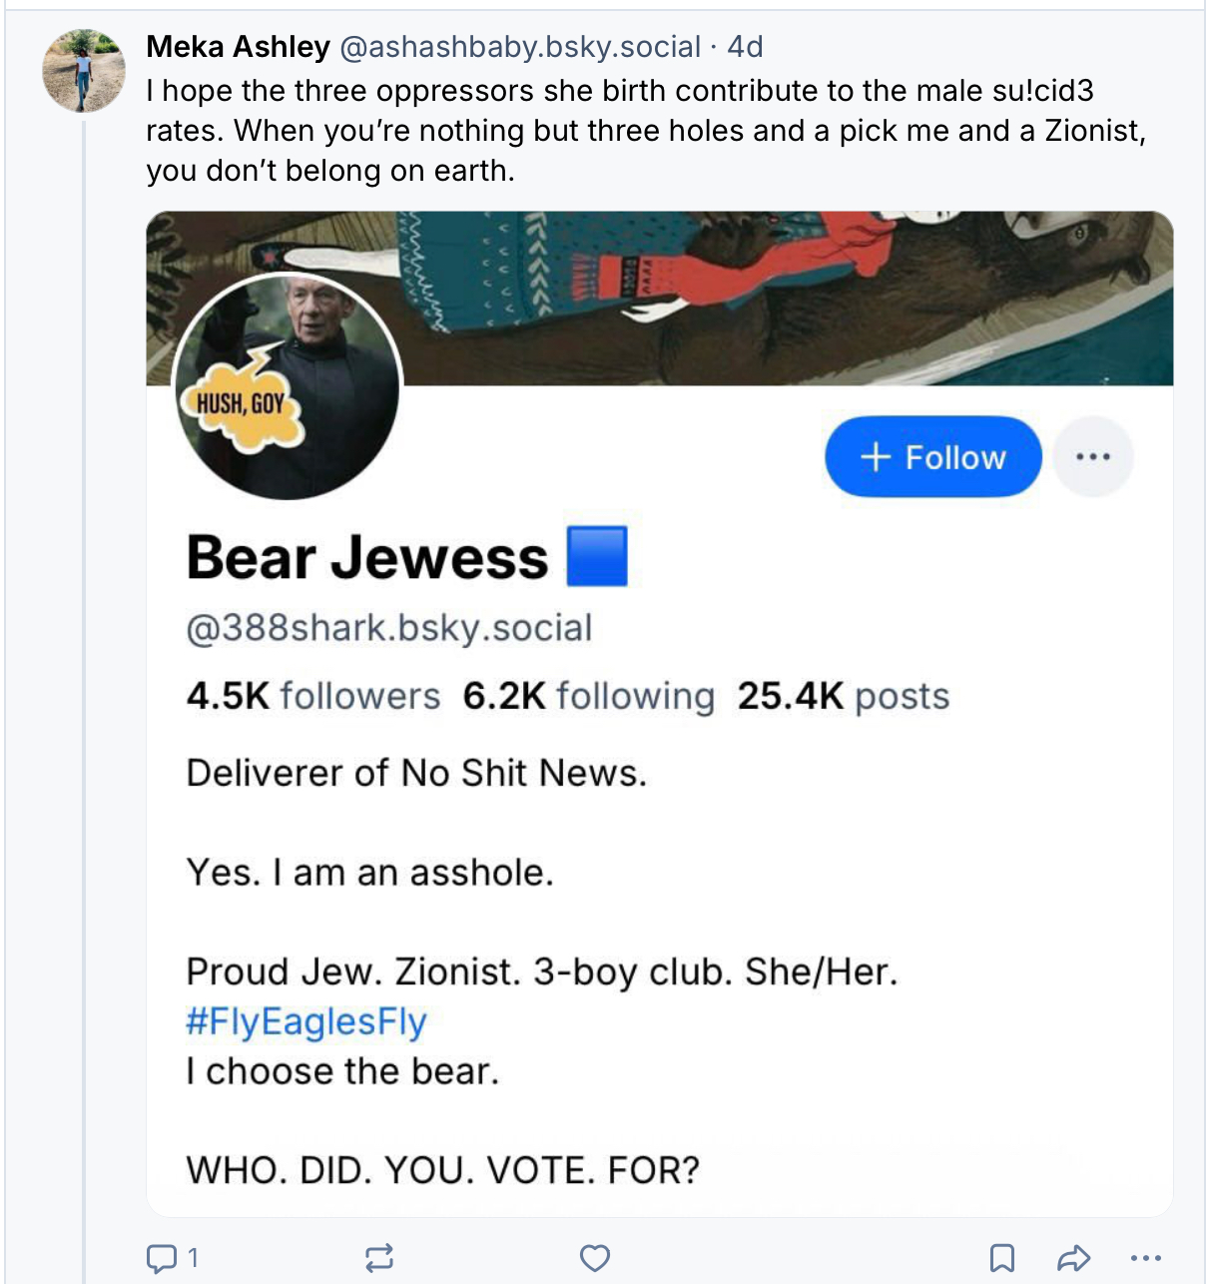This screenshot has width=1212, height=1284.
Task: Open the post's 4d timestamp
Action: point(745,47)
